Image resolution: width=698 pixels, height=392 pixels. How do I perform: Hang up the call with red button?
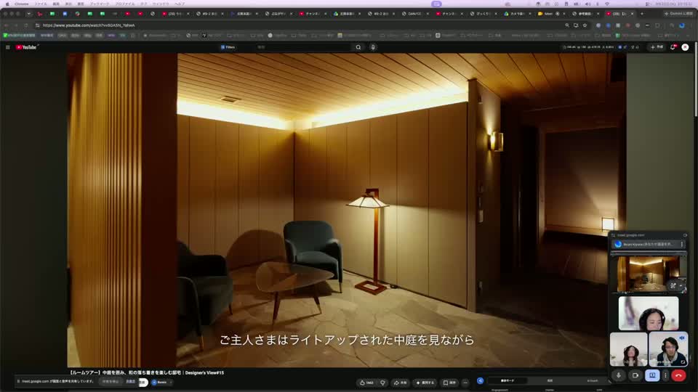coord(678,375)
